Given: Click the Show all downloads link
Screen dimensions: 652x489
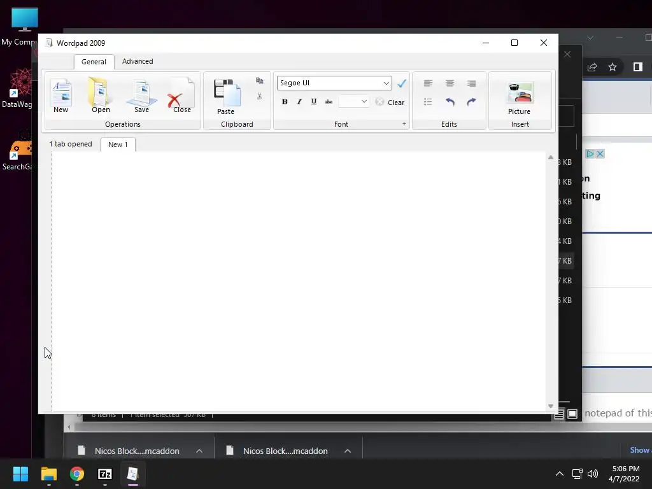Looking at the screenshot, I should [641, 450].
